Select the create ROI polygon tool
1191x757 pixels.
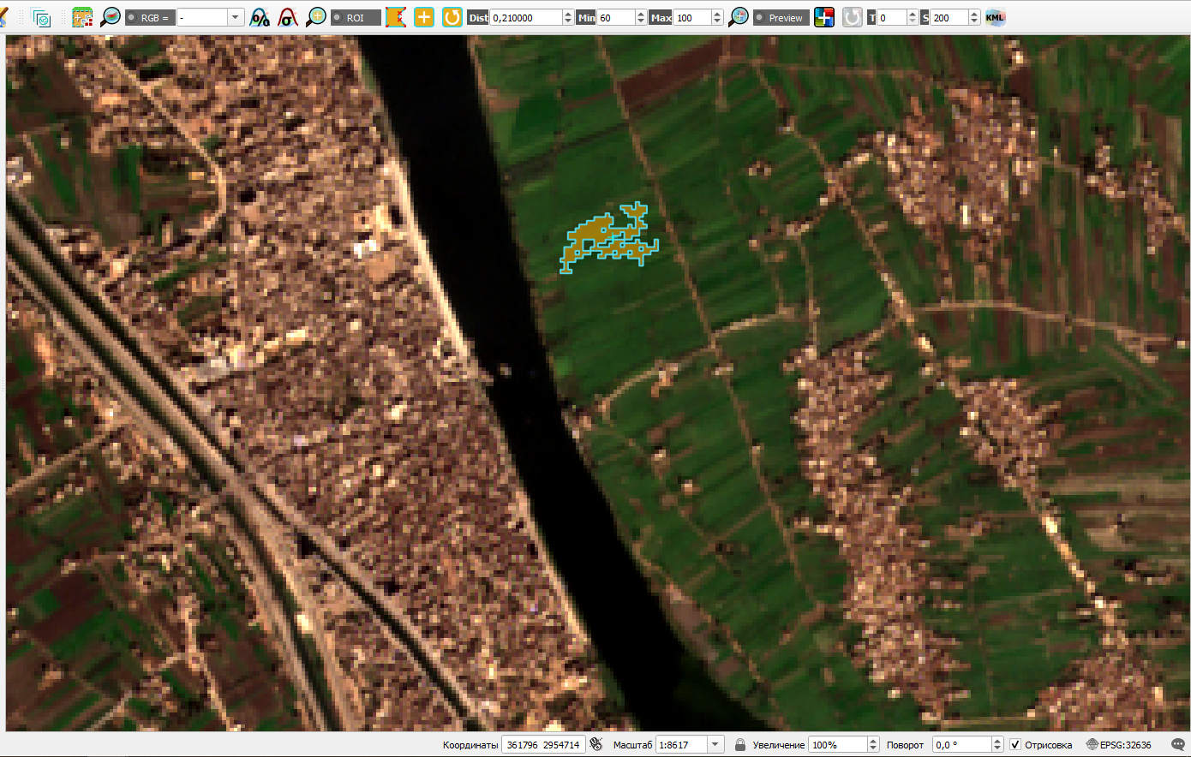coord(396,17)
